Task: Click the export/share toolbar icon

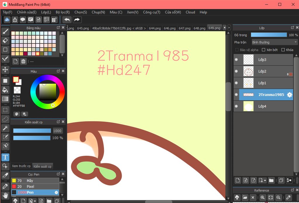Action: (x=15, y=20)
